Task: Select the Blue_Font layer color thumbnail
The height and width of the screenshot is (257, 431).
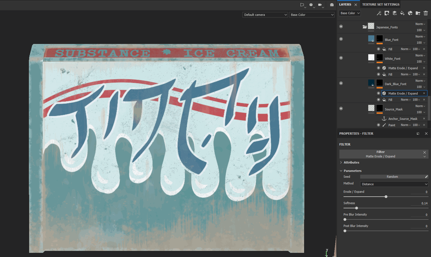Action: click(371, 38)
